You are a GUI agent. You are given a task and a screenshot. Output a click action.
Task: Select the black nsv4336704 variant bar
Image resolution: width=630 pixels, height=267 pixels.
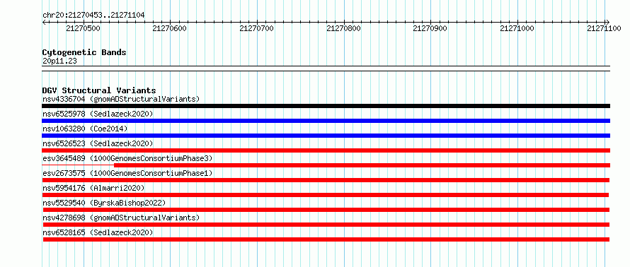(326, 106)
